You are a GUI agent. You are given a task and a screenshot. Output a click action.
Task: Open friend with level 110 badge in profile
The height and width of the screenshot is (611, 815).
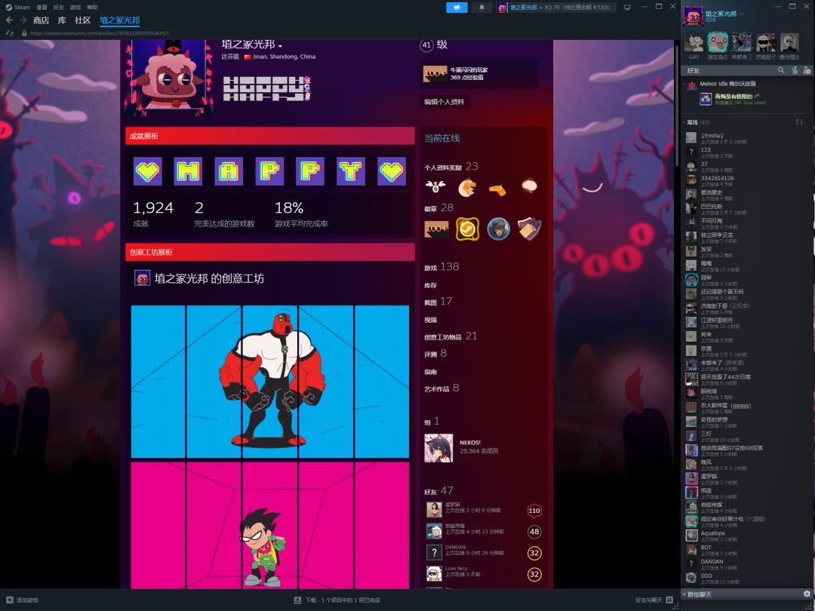pyautogui.click(x=484, y=510)
